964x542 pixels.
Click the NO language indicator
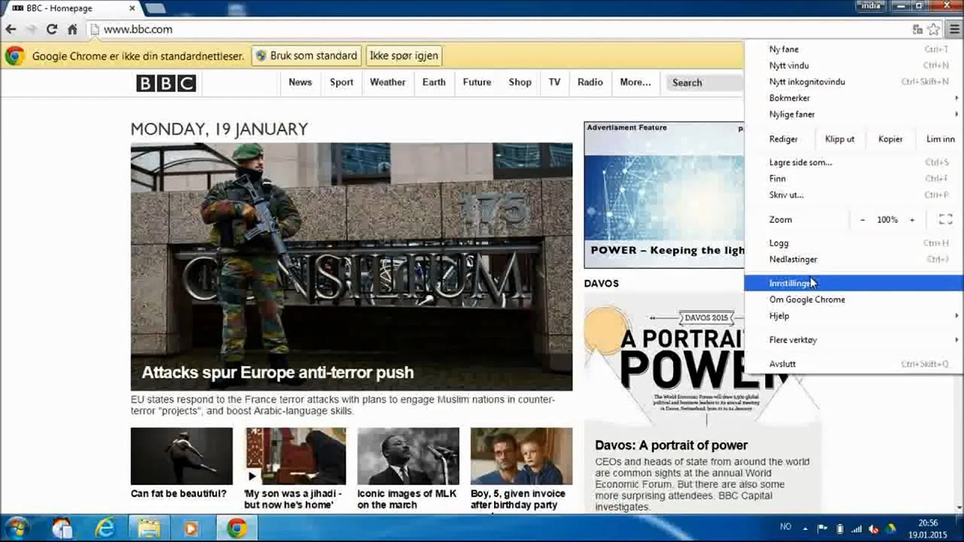tap(786, 527)
